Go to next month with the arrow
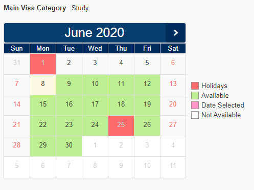254x190 pixels. point(175,33)
